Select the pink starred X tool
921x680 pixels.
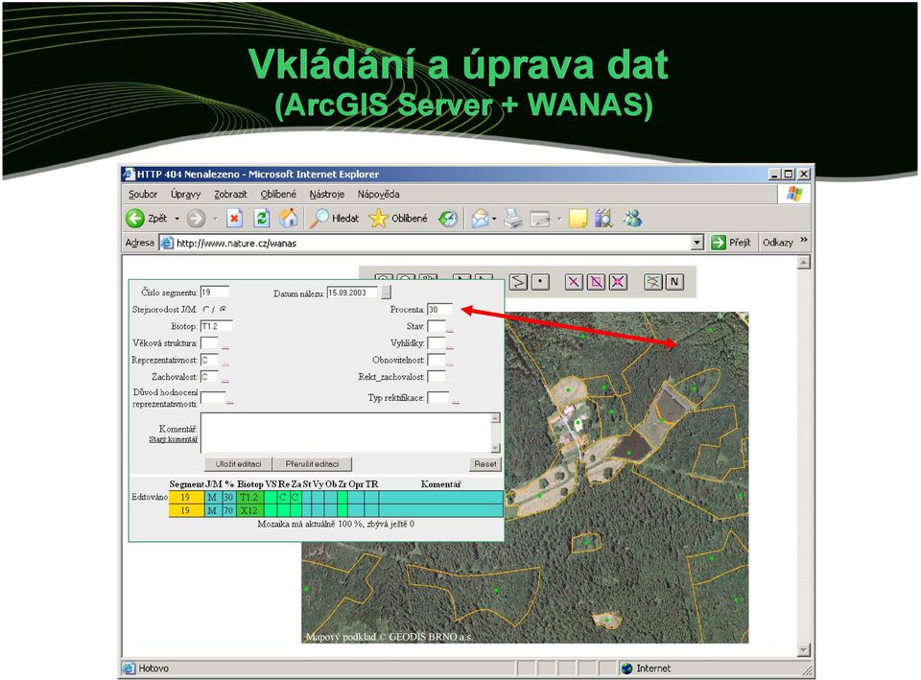pos(618,282)
